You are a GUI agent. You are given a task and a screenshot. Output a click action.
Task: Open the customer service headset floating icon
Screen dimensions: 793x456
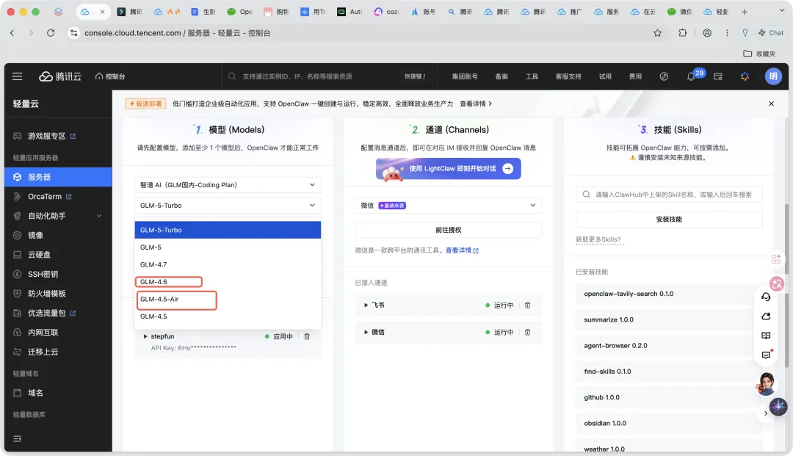pos(766,297)
